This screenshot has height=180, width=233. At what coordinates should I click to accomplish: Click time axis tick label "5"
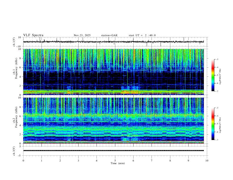115,161
